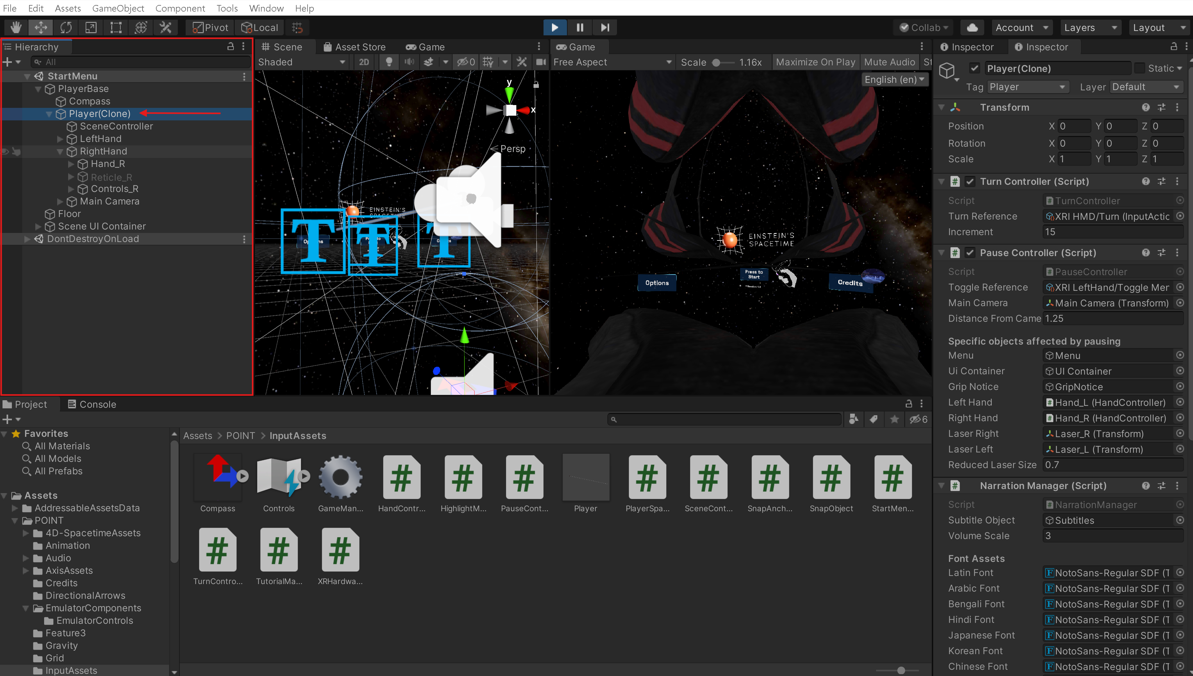
Task: Toggle scene lighting bulb icon
Action: pyautogui.click(x=389, y=62)
